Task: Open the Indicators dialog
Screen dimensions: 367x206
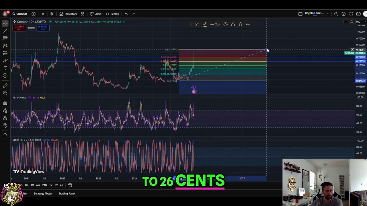Action: (x=68, y=14)
